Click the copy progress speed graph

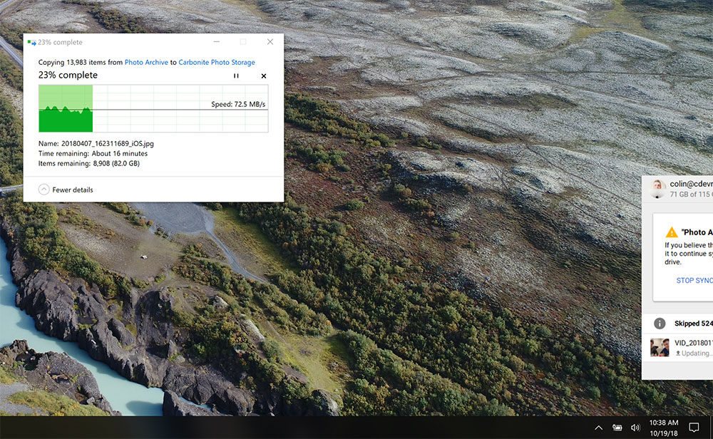[153, 108]
